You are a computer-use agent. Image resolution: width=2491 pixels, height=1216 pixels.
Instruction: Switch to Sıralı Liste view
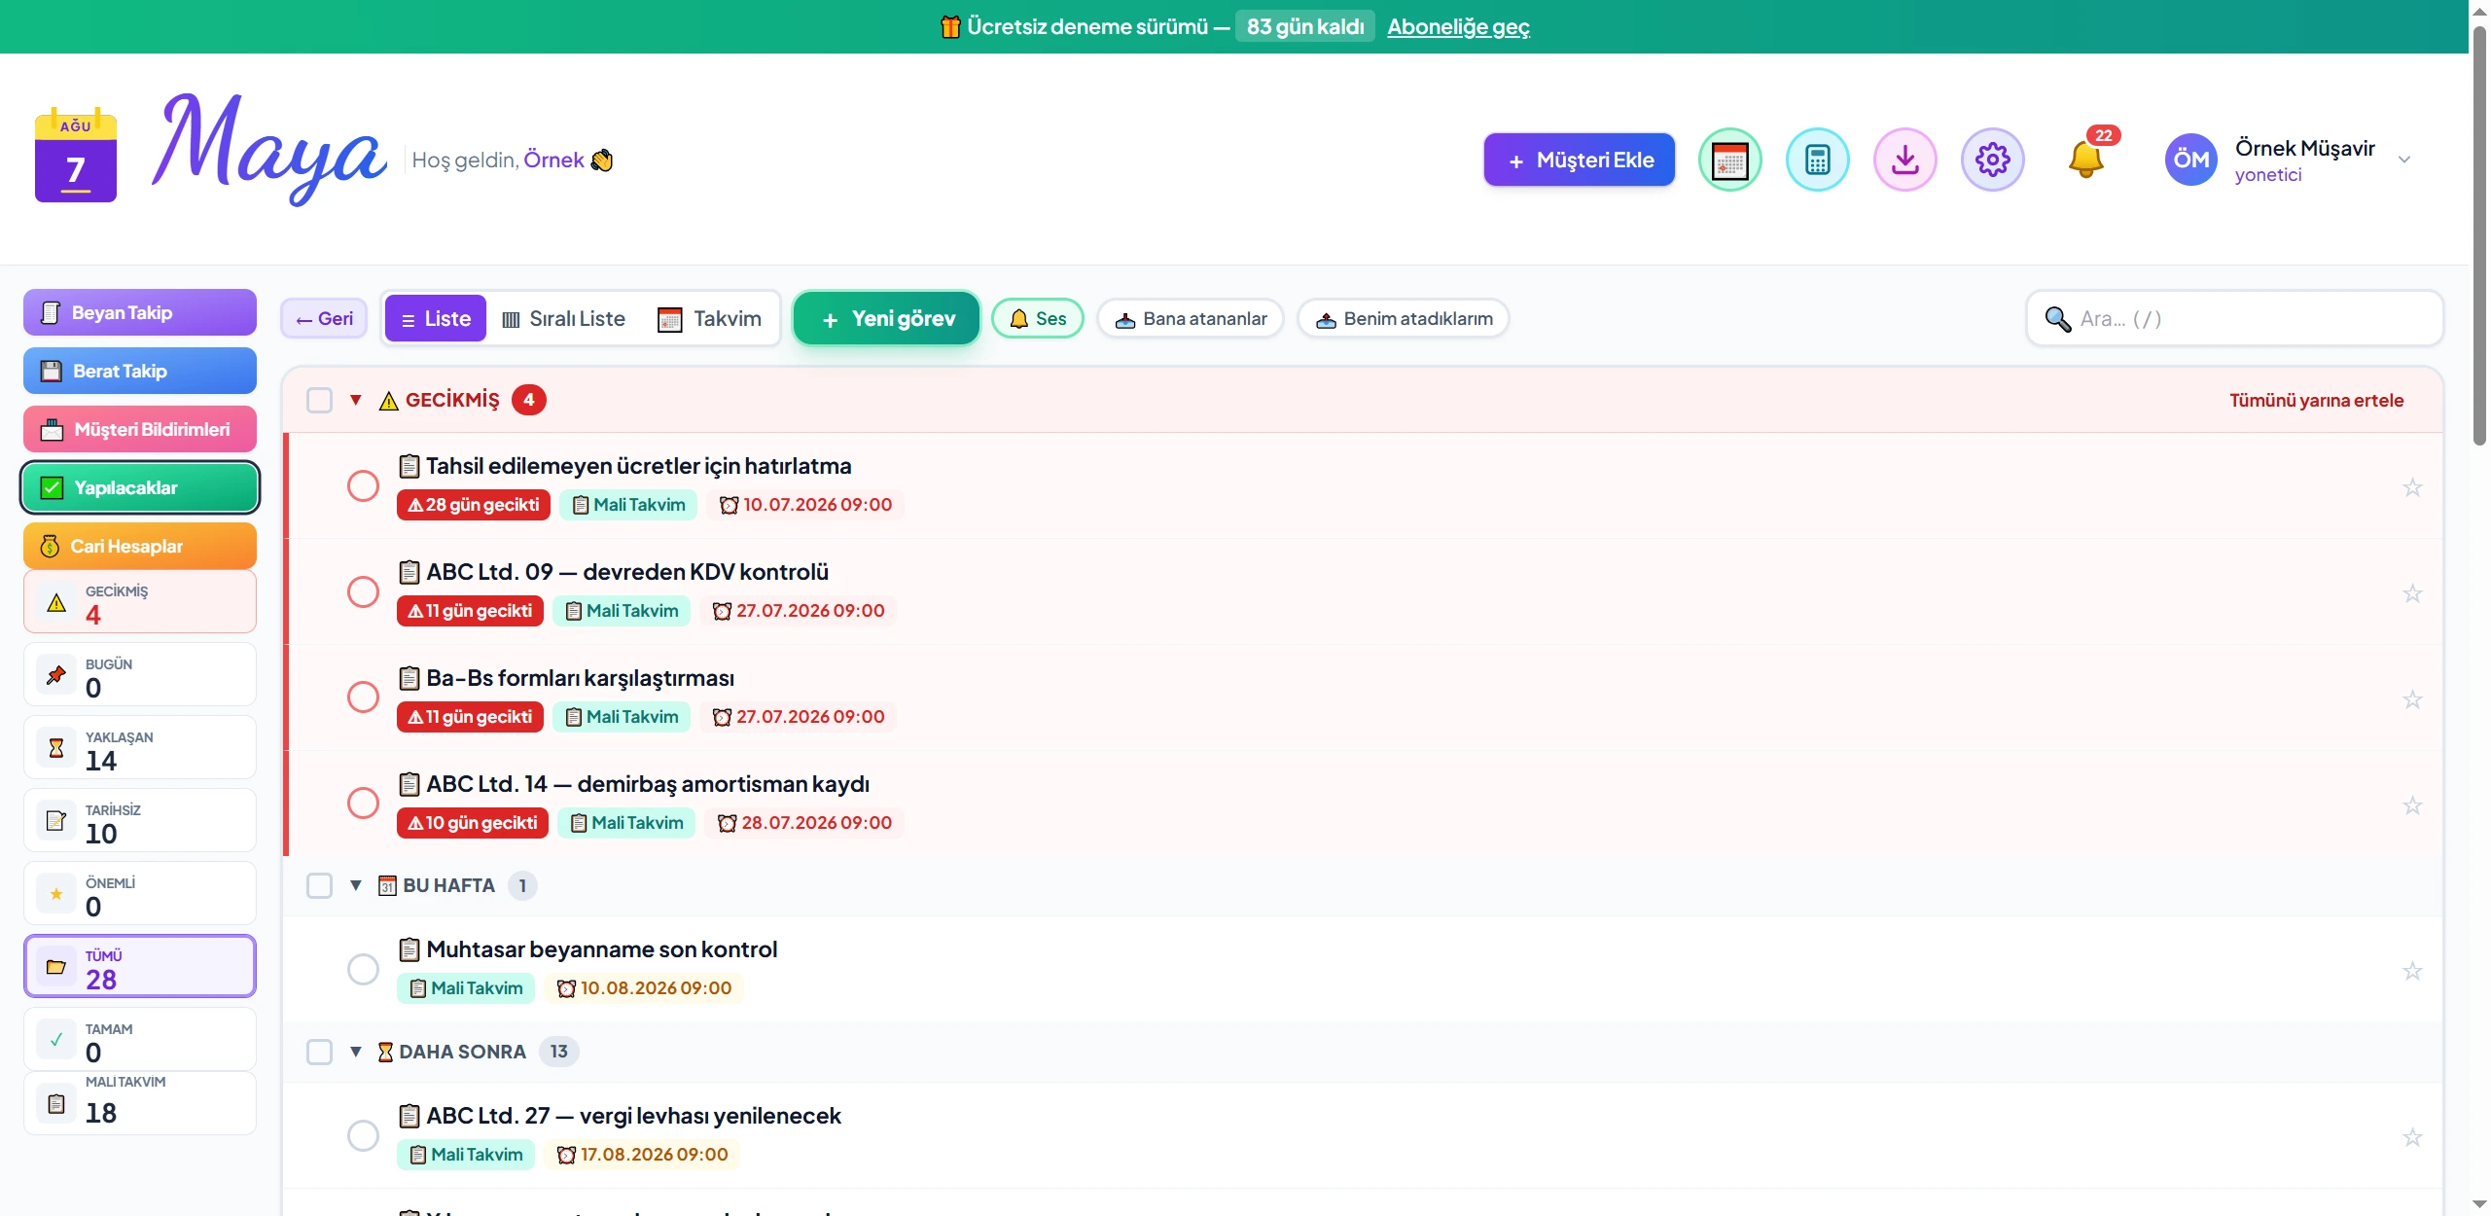coord(563,319)
